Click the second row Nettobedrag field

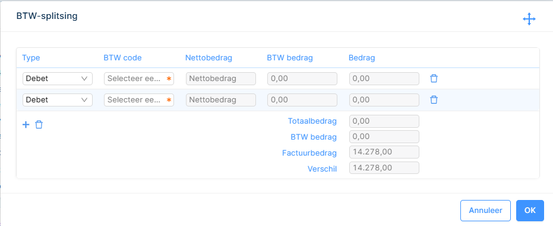(x=221, y=100)
